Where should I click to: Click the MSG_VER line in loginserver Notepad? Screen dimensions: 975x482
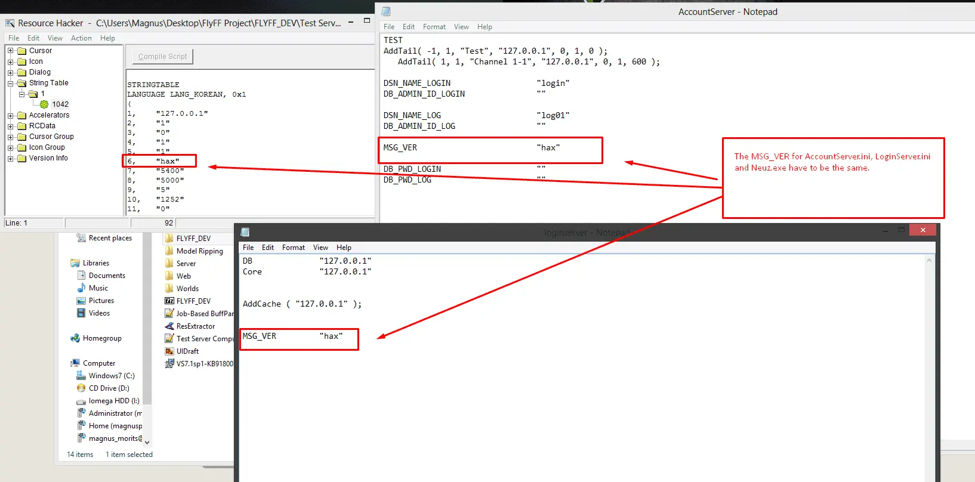click(x=292, y=336)
